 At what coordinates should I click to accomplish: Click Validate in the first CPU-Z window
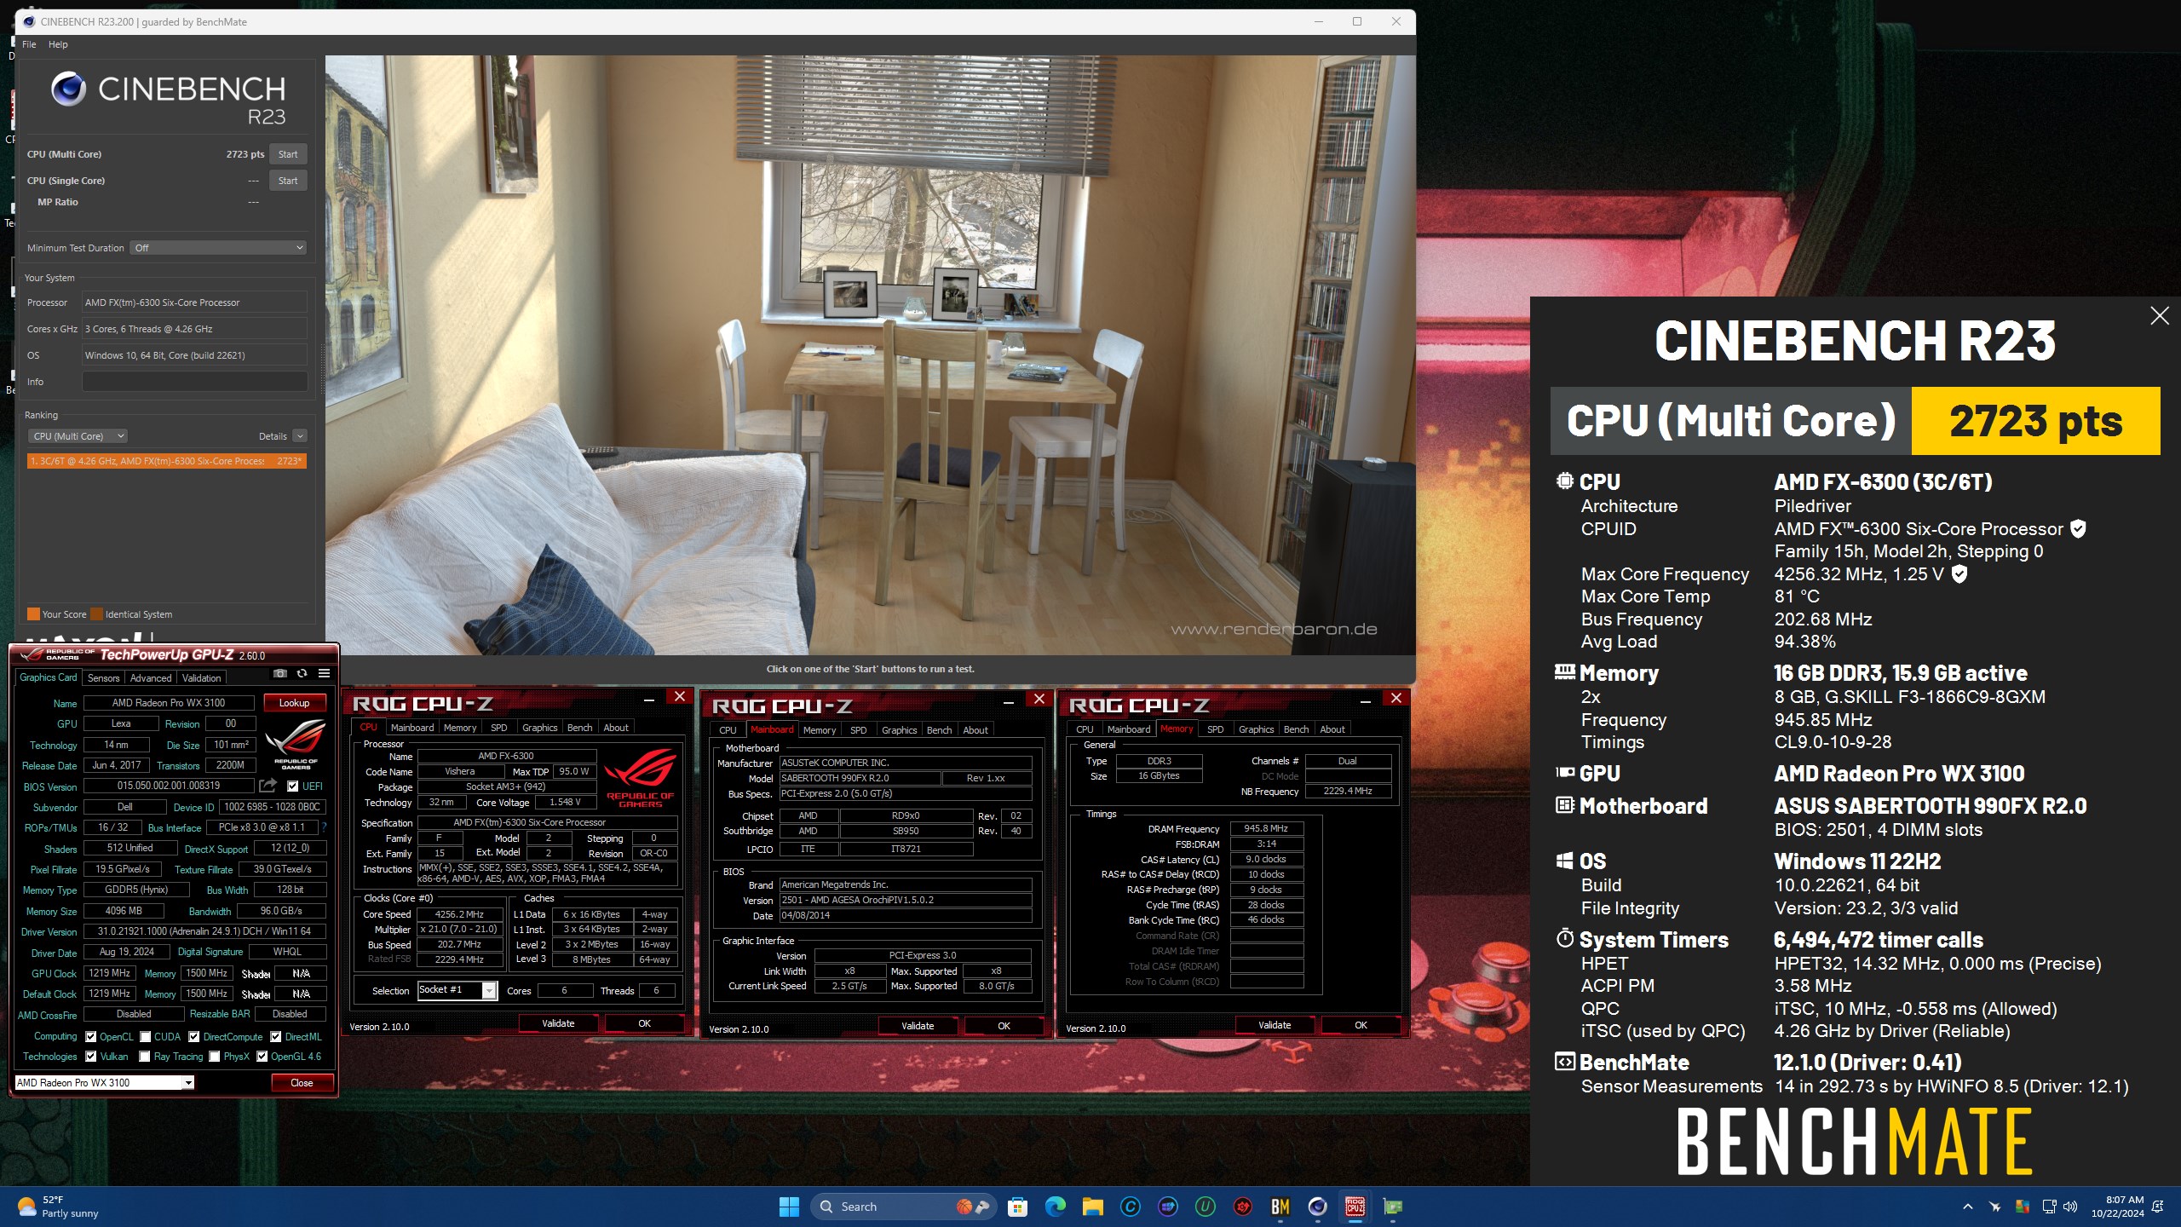pyautogui.click(x=558, y=1023)
